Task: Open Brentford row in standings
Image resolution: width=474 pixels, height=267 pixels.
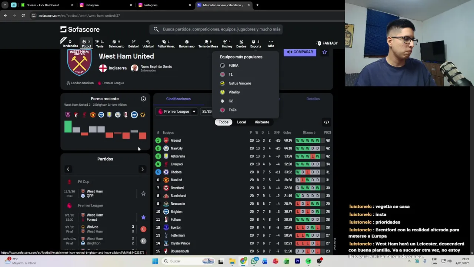Action: click(243, 188)
